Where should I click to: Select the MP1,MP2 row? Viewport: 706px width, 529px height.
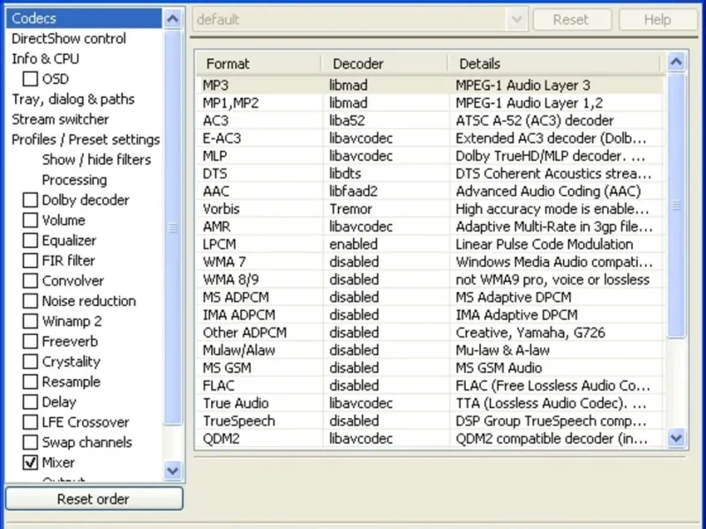click(x=430, y=102)
